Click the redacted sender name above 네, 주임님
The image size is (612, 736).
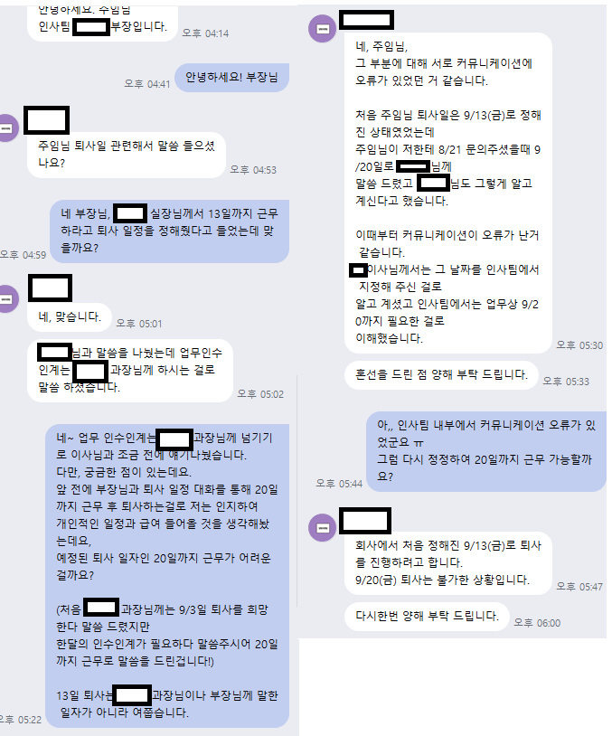tap(366, 20)
